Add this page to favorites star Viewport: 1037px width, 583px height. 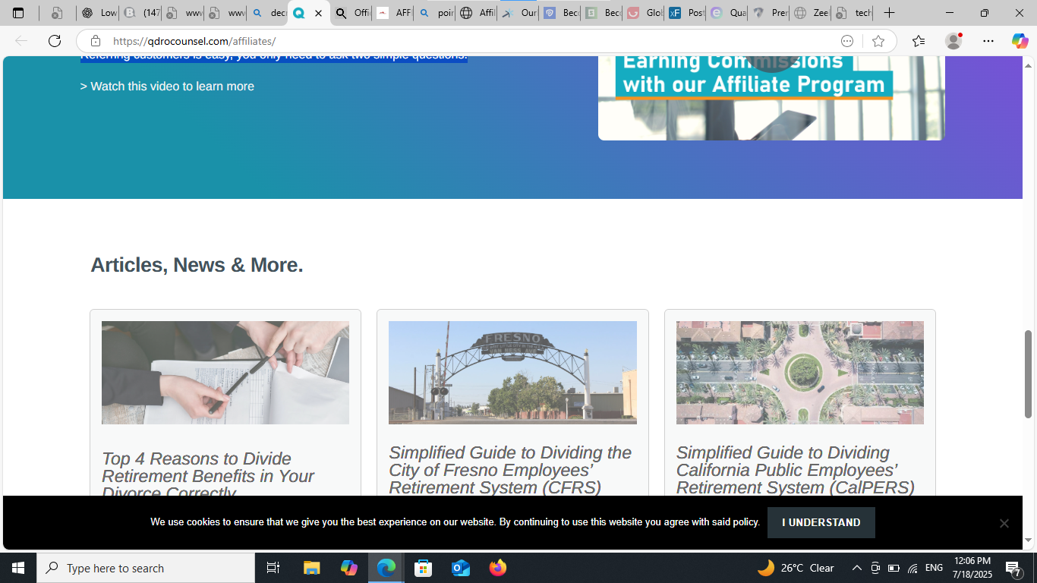(878, 41)
